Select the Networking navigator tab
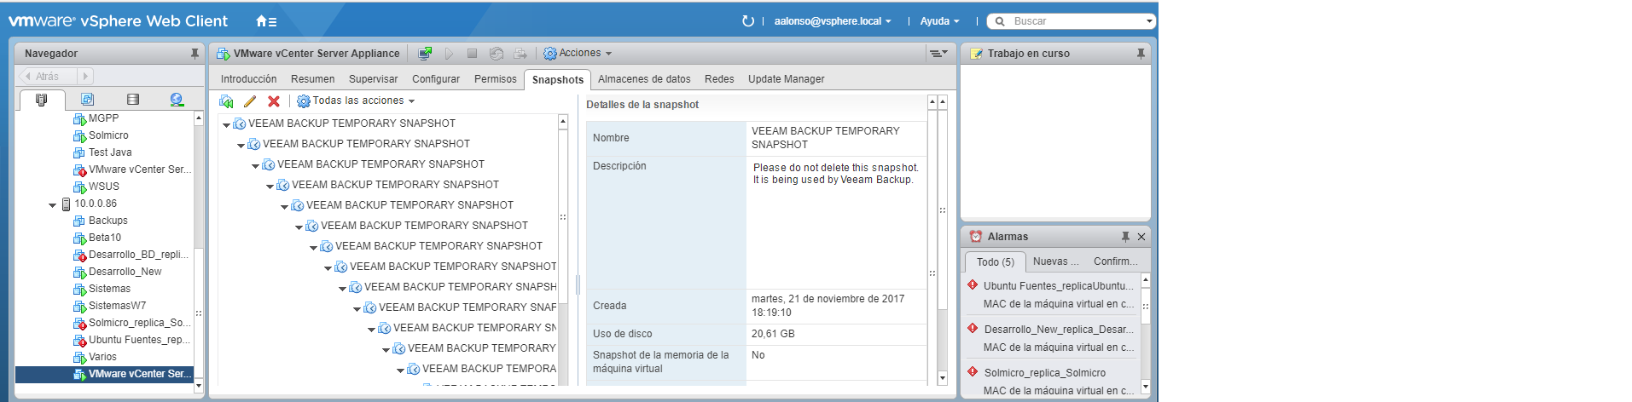1632x402 pixels. (x=177, y=100)
